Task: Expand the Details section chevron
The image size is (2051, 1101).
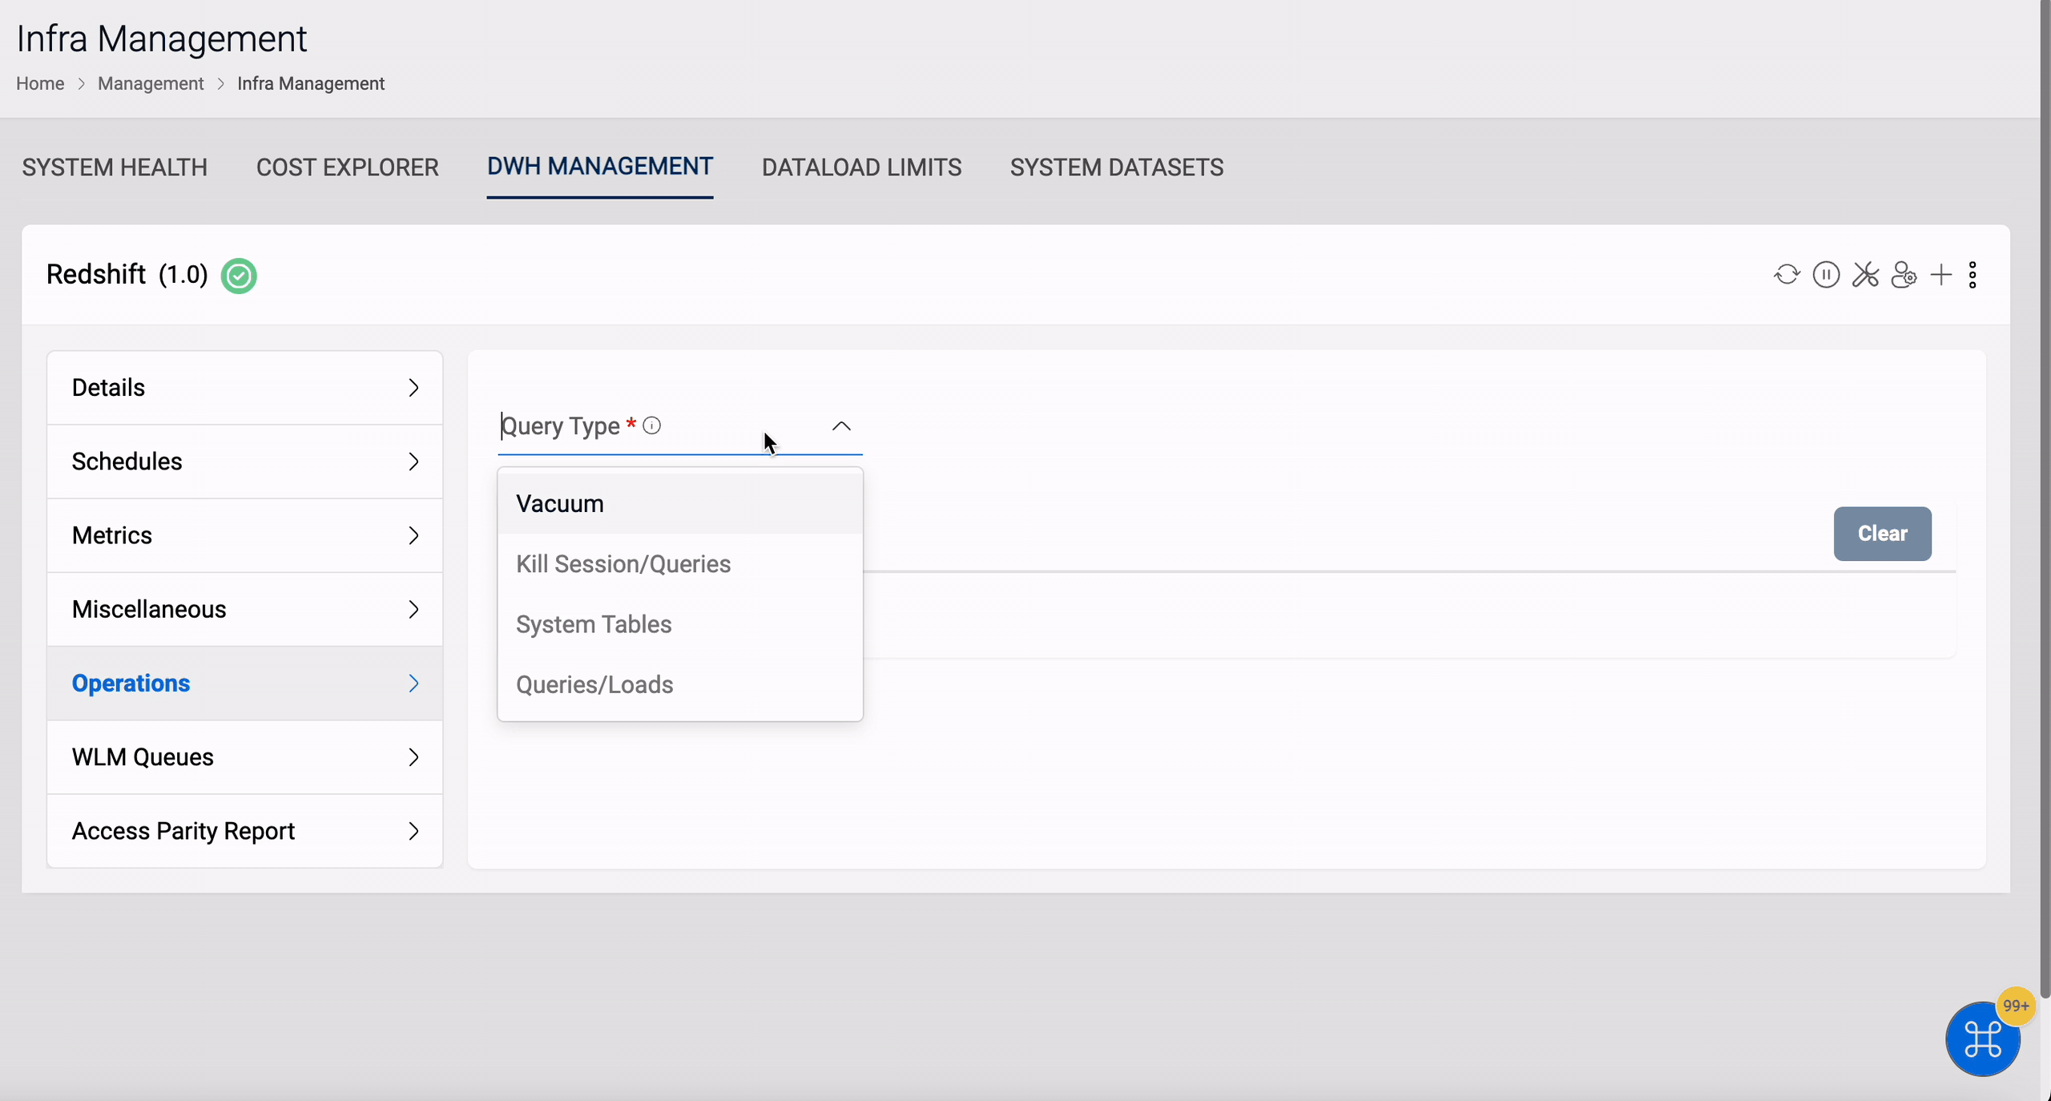Action: [413, 388]
